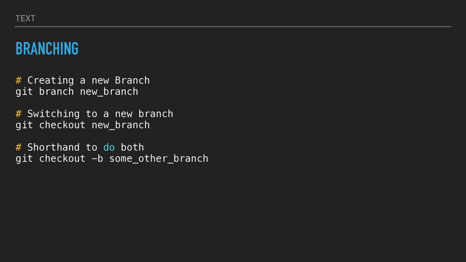The width and height of the screenshot is (466, 262).
Task: Click the 'Switching to a new branch' comment
Action: coord(100,114)
